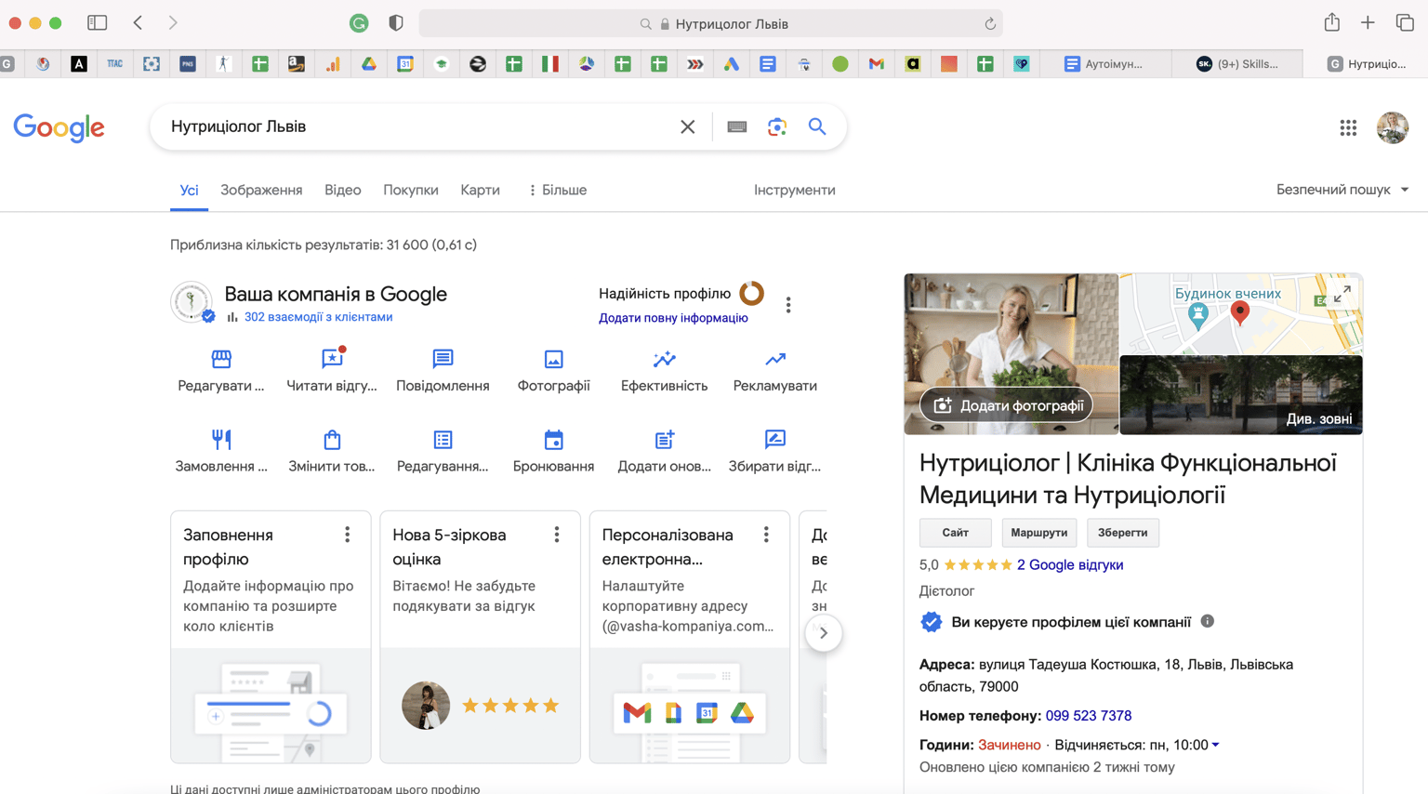Image resolution: width=1428 pixels, height=794 pixels.
Task: Switch to the Покупки tab
Action: 410,190
